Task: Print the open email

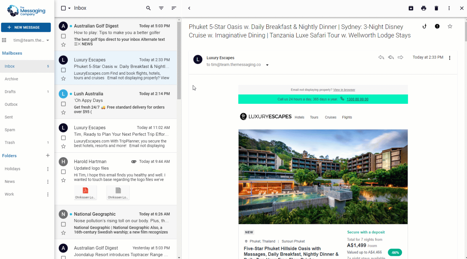Action: click(x=424, y=8)
